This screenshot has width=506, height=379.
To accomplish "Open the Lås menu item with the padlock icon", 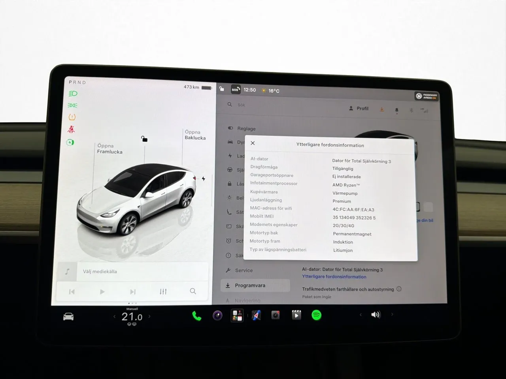I will pyautogui.click(x=236, y=184).
